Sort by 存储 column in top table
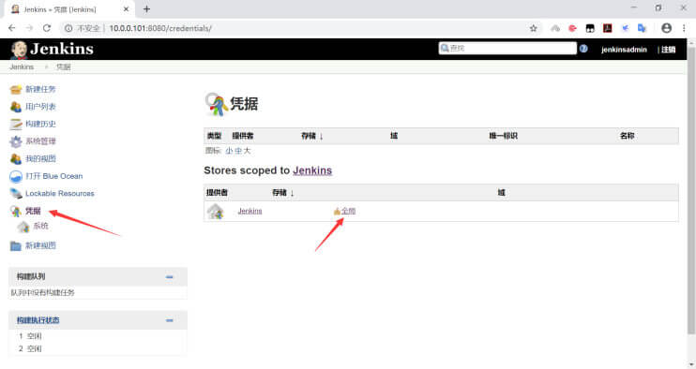 312,136
